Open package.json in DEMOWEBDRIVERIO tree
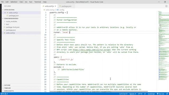The height and width of the screenshot is (95, 169). click(x=11, y=30)
